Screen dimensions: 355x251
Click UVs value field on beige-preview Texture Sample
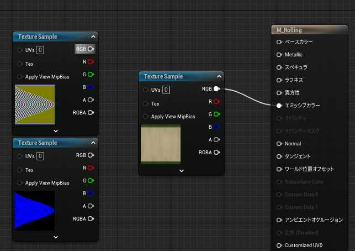[x=166, y=90]
